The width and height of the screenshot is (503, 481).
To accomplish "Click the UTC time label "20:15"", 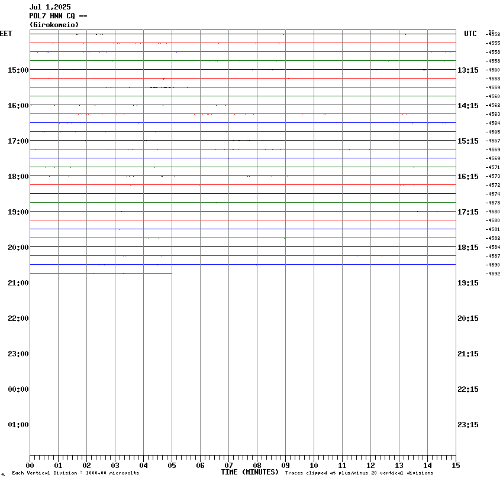I will coord(468,318).
